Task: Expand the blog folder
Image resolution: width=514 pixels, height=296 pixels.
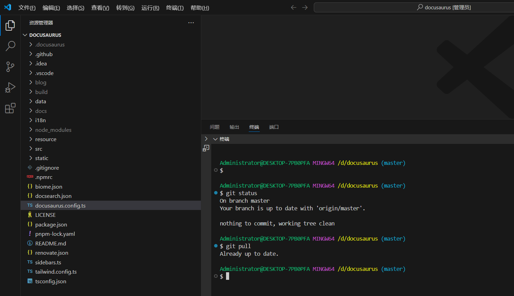Action: [x=31, y=82]
